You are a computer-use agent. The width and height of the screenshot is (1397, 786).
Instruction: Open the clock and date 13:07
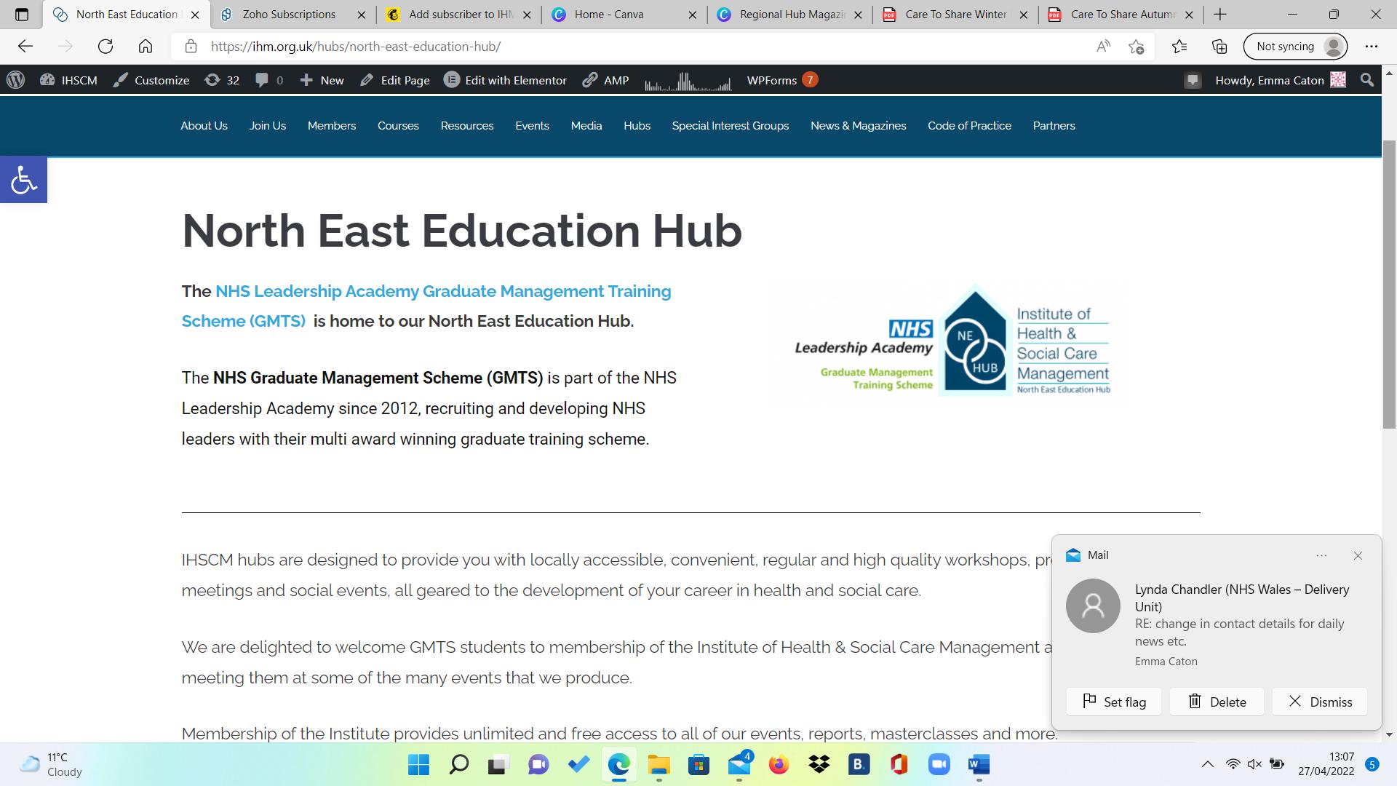pyautogui.click(x=1326, y=764)
